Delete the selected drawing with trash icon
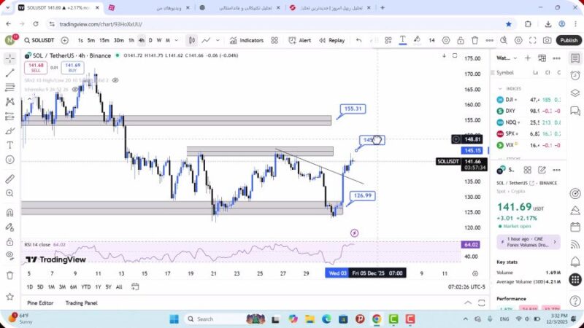 click(475, 40)
